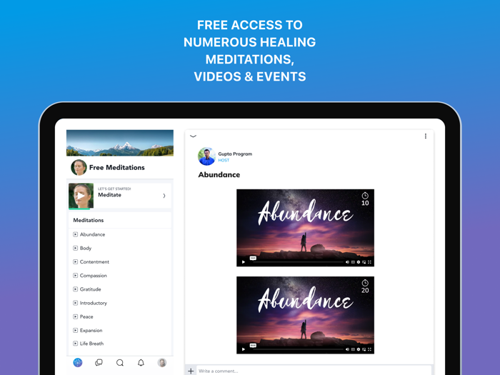Click the plus icon beside comment box
Screen dimensions: 500x375
click(191, 371)
